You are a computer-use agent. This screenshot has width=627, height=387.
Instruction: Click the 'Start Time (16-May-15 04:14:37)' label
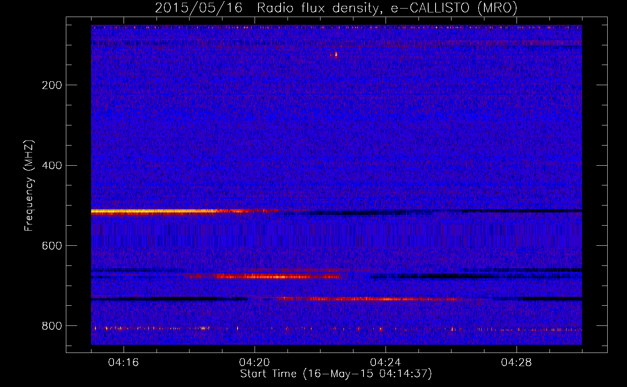click(x=336, y=374)
